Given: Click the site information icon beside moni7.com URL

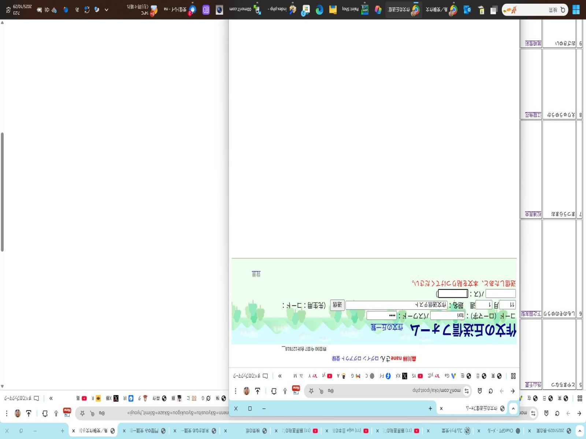Looking at the screenshot, I should 467,391.
